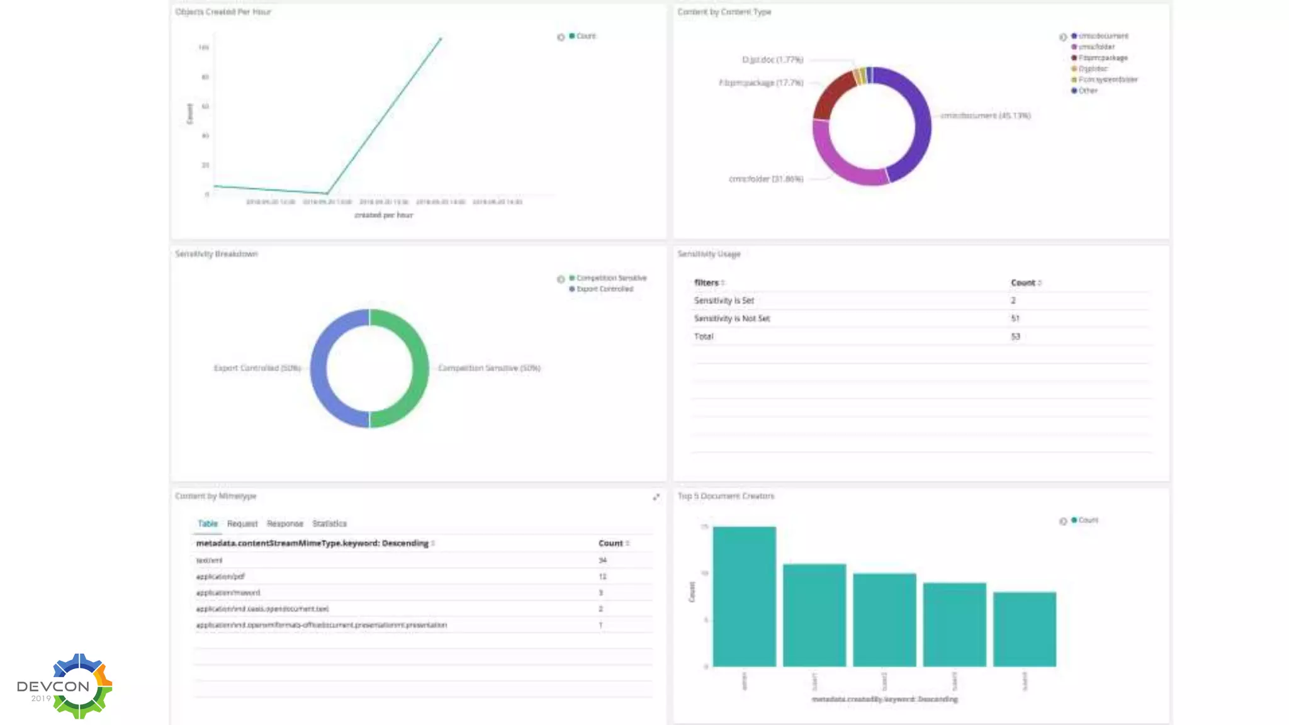Toggle legend in Sensitivity Breakdown chart
This screenshot has width=1289, height=725.
click(x=561, y=279)
